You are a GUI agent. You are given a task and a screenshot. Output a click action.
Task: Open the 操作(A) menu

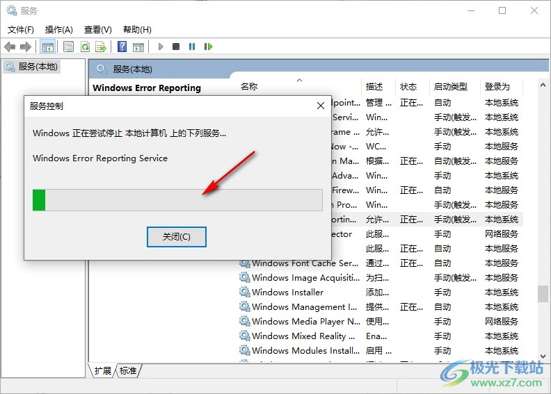pos(58,30)
